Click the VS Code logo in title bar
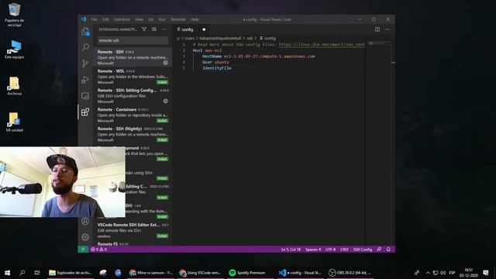This screenshot has width=496, height=279. pyautogui.click(x=84, y=19)
